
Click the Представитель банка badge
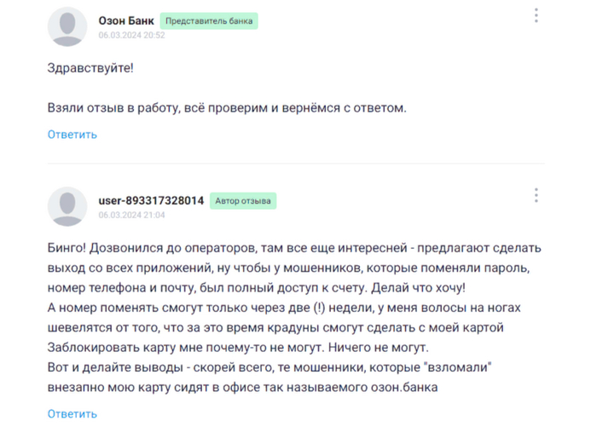pos(209,20)
